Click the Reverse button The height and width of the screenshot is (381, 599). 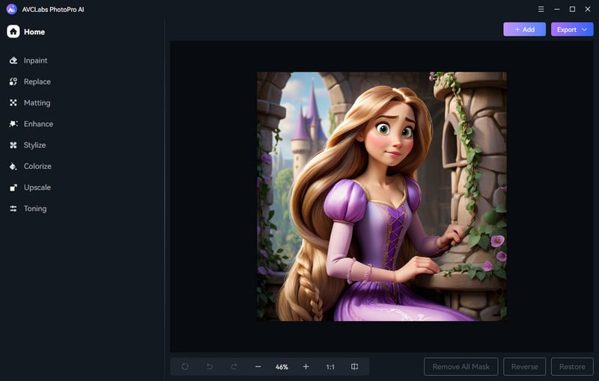click(525, 367)
